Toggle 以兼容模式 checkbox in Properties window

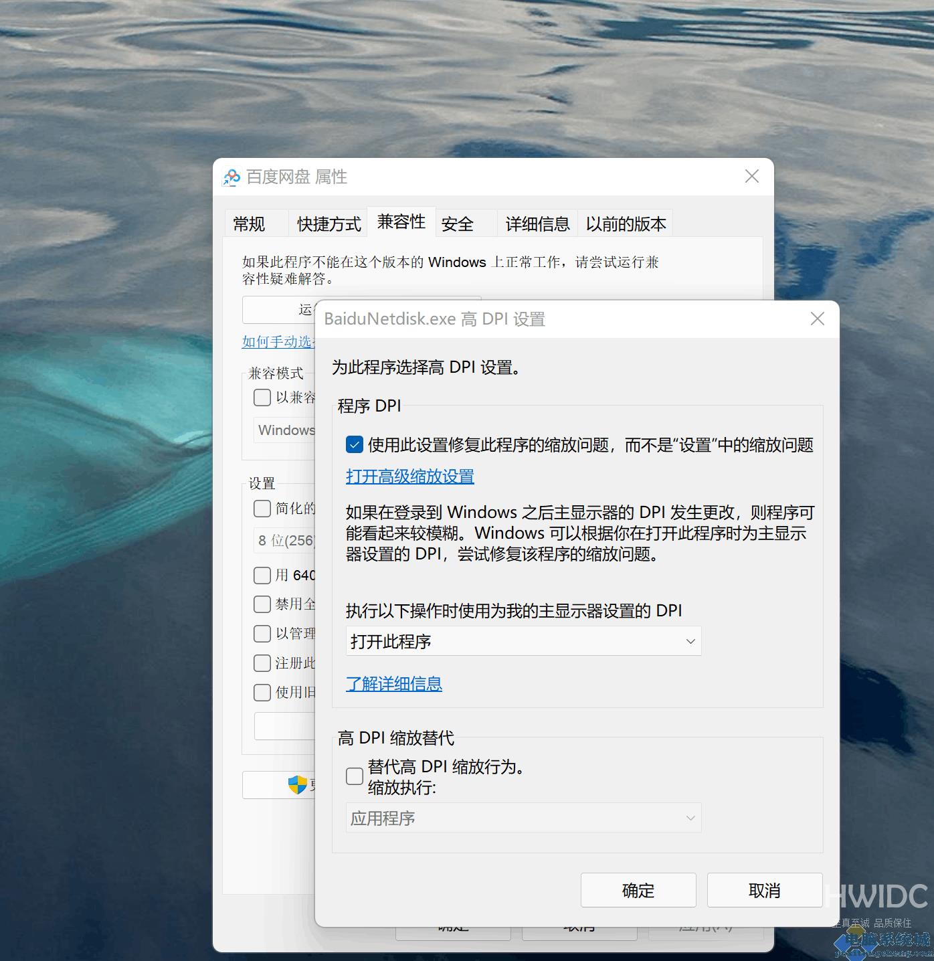coord(262,398)
